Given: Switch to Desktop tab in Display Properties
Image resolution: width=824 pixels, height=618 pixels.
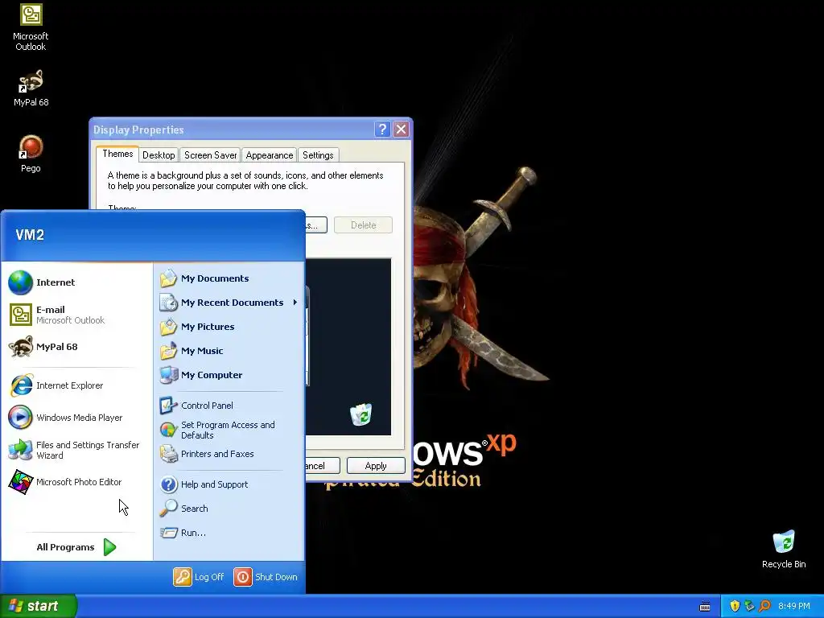Looking at the screenshot, I should [x=159, y=155].
